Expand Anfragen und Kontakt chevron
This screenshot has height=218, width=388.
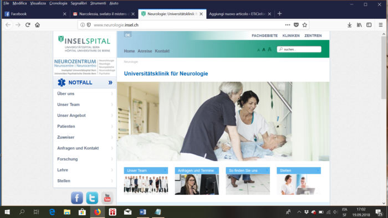click(112, 148)
